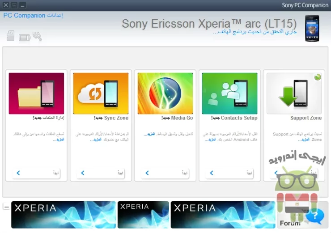Start the Sync Zone button
This screenshot has height=233, width=331.
[101, 173]
